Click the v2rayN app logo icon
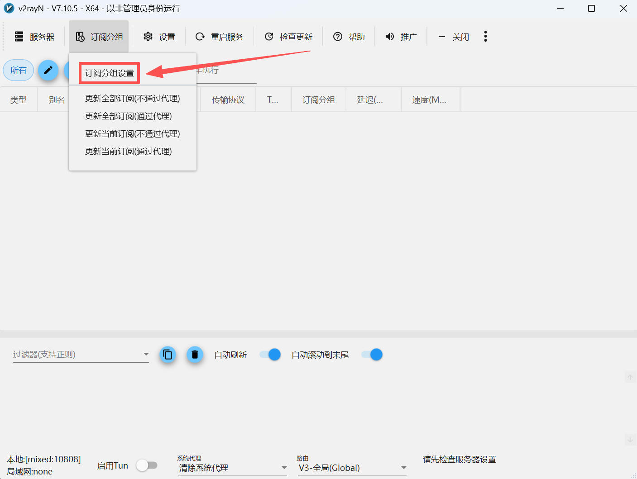The height and width of the screenshot is (479, 637). point(9,9)
